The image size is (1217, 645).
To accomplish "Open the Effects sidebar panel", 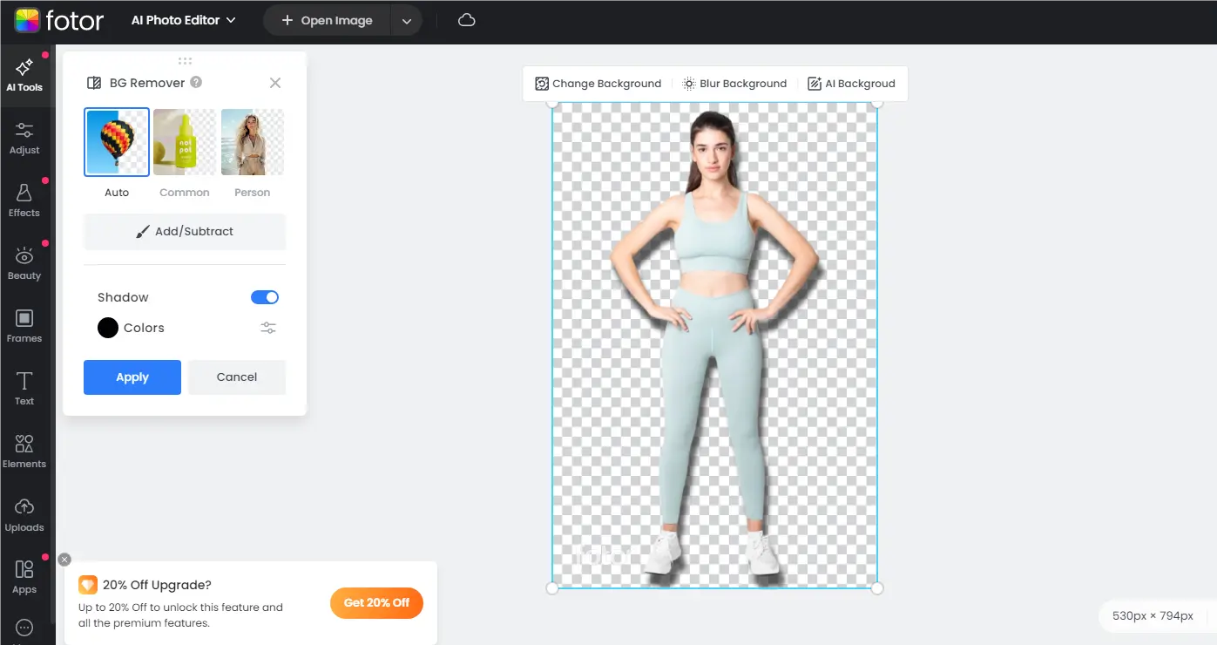I will tap(24, 200).
